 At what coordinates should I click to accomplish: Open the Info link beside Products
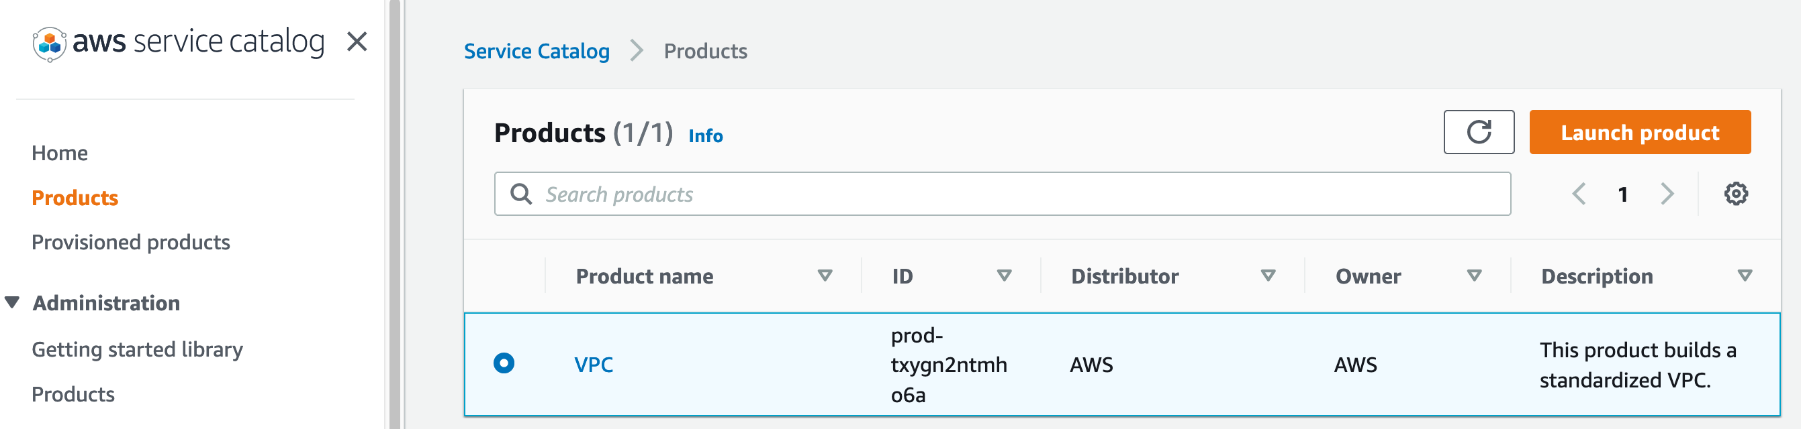coord(706,135)
